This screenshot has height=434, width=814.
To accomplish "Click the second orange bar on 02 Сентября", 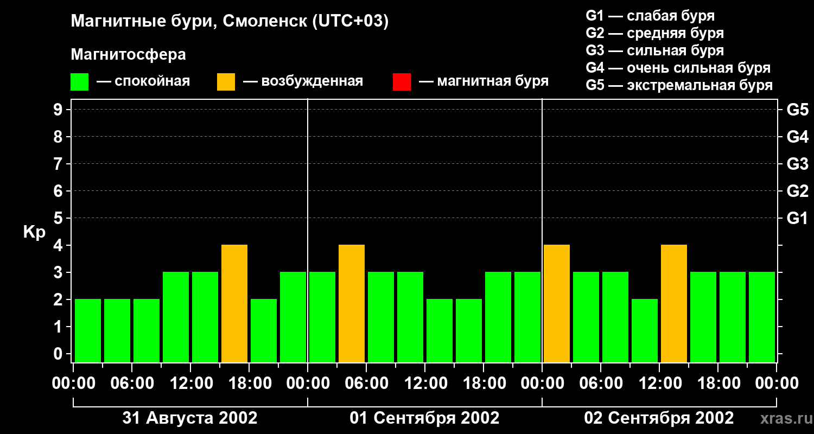I will (x=674, y=303).
